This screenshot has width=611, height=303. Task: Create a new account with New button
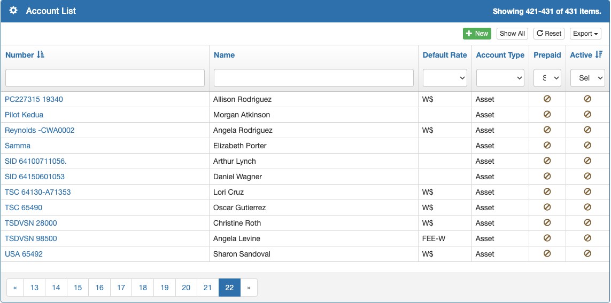coord(477,34)
